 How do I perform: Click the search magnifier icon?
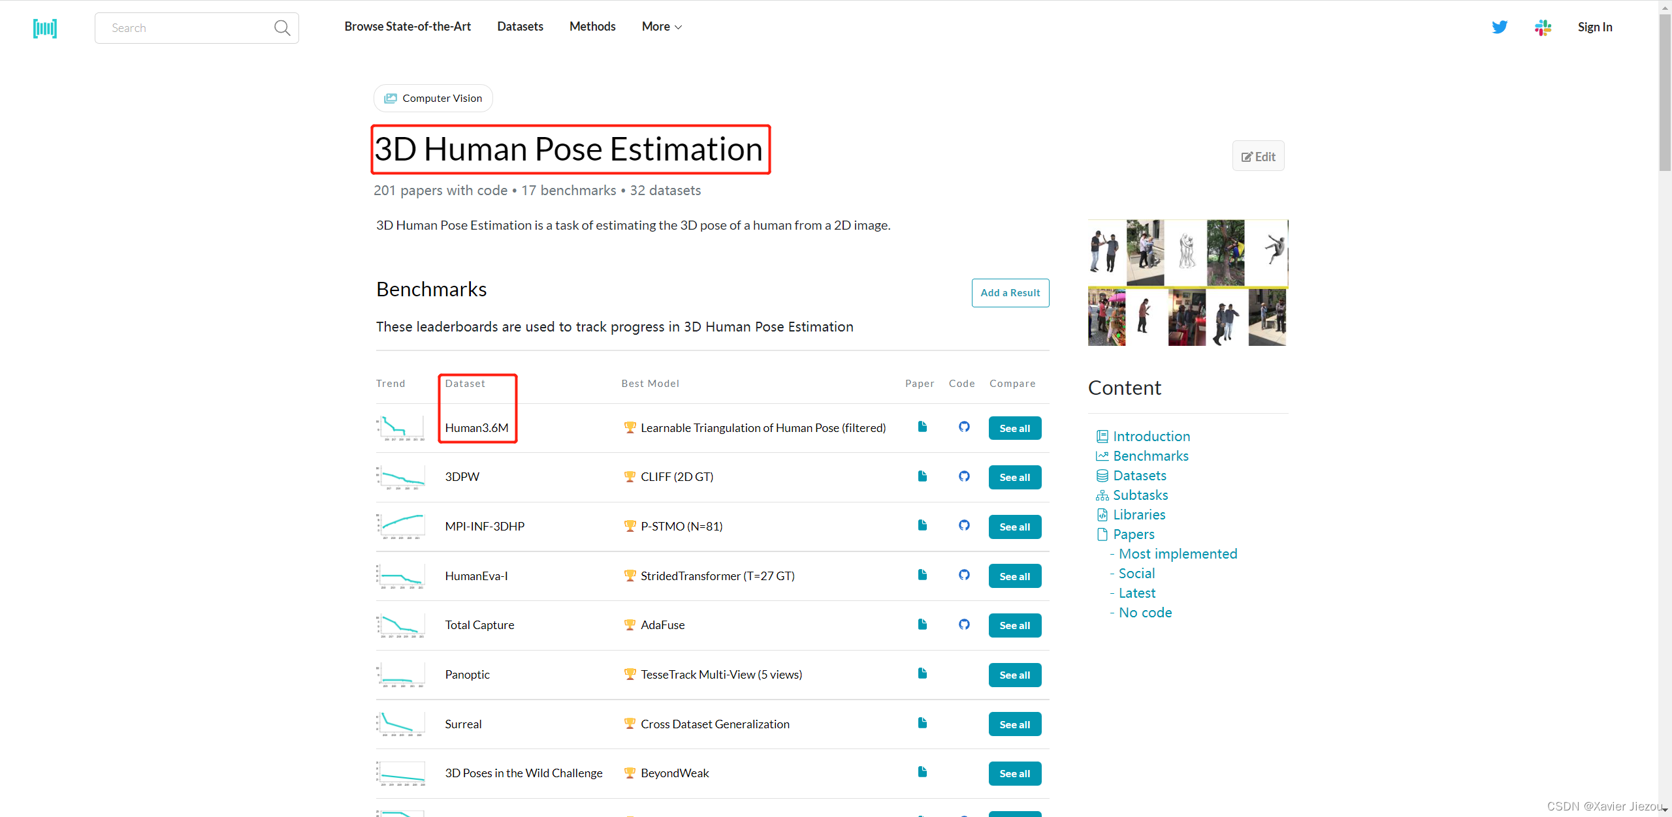pos(282,28)
